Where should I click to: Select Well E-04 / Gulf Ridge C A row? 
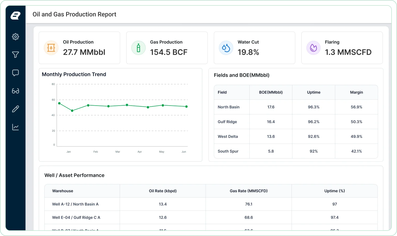click(211, 217)
